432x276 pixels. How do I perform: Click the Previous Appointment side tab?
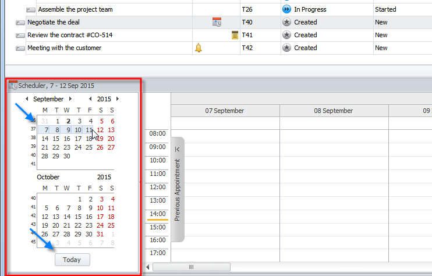pos(178,189)
